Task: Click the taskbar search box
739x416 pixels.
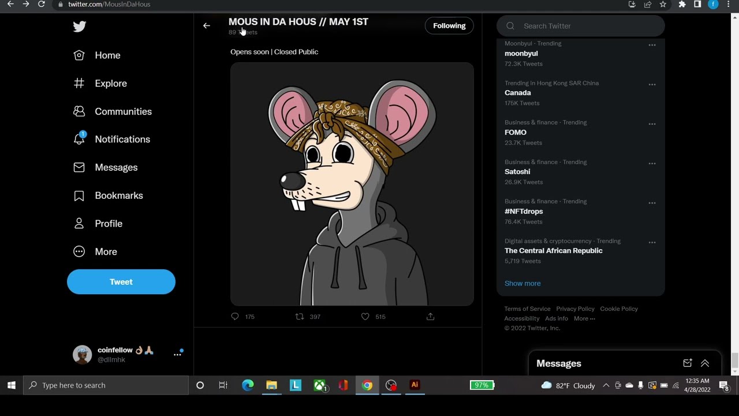Action: point(106,385)
